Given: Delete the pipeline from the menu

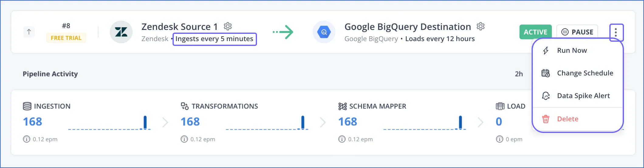Looking at the screenshot, I should (x=567, y=119).
